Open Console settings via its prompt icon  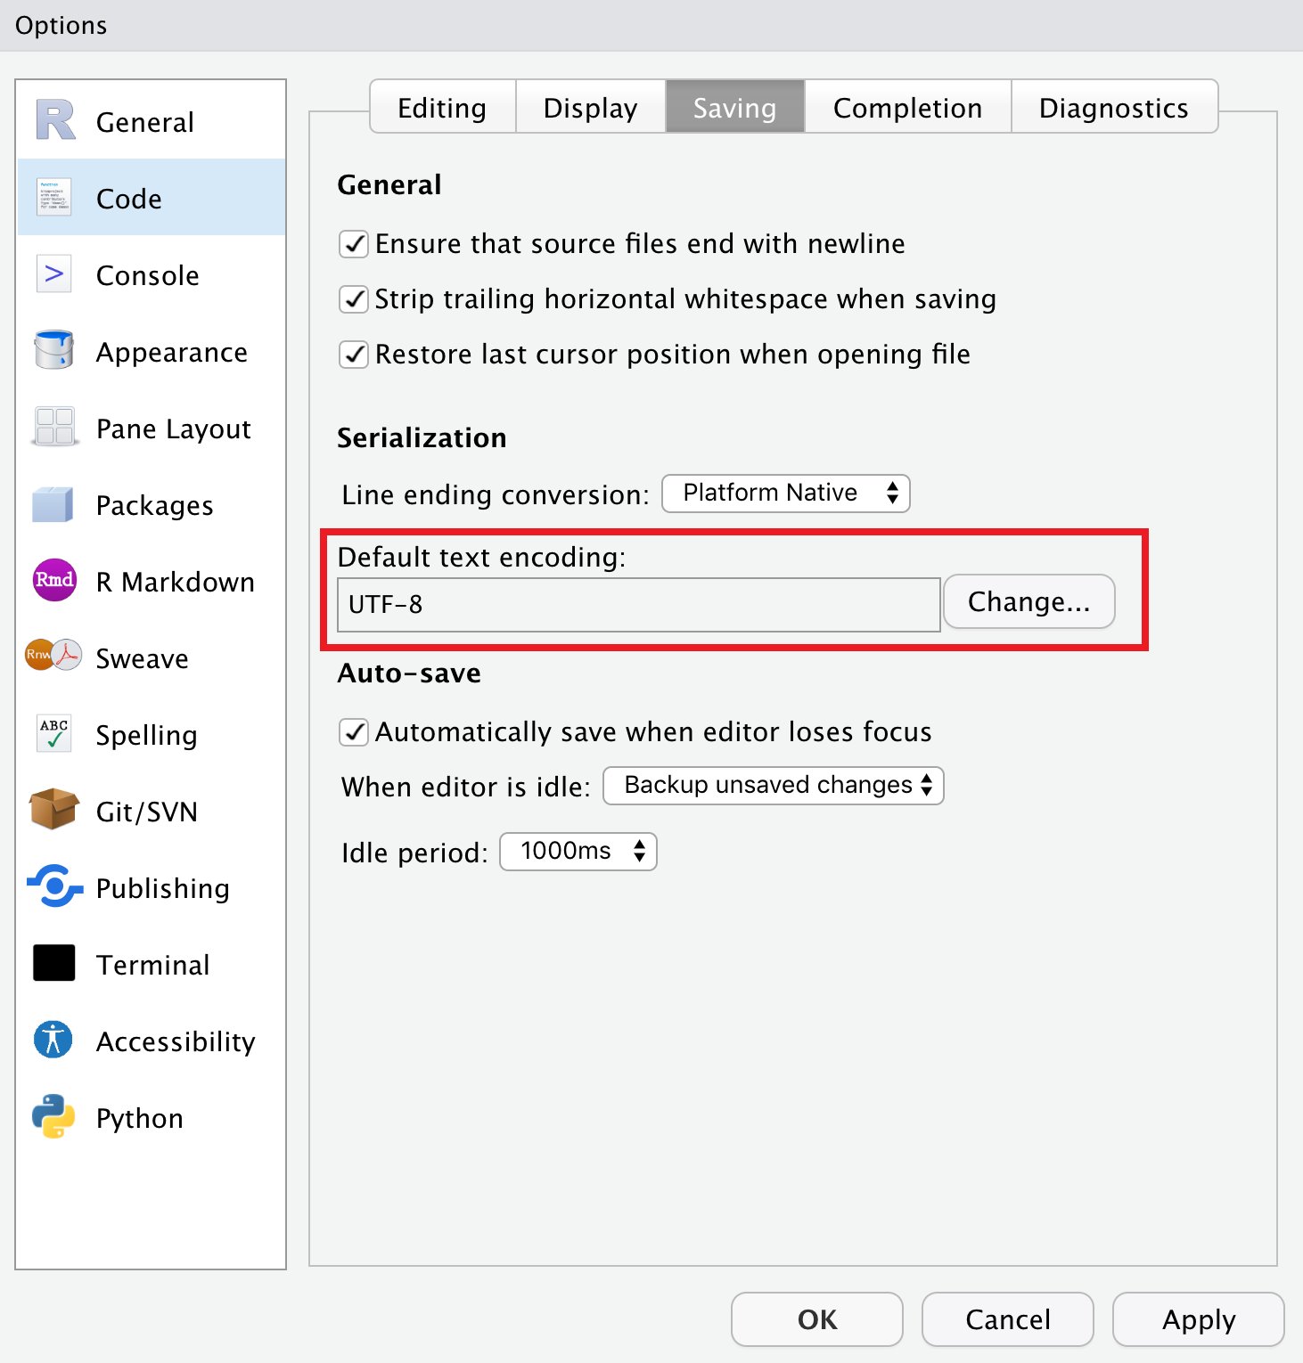(54, 274)
